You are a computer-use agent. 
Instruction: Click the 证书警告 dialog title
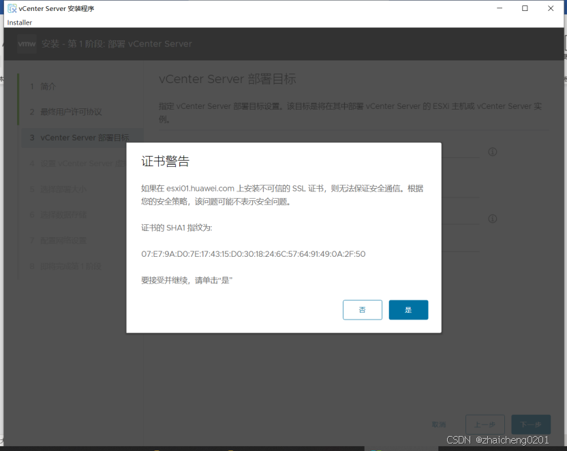[x=165, y=161]
